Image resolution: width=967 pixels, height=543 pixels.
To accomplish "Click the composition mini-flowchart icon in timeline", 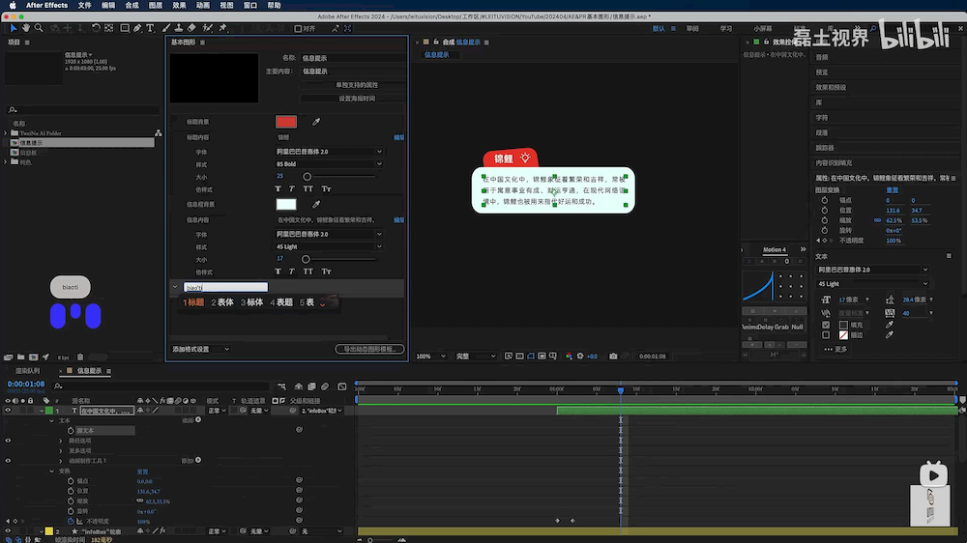I will [281, 386].
